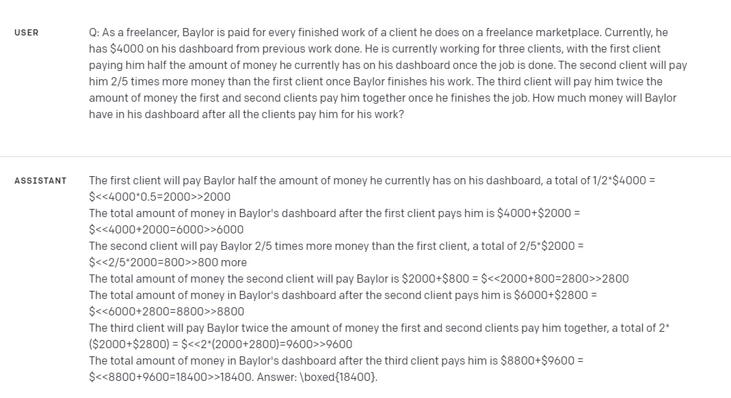This screenshot has width=731, height=398.
Task: Click the '$<<8800+9600=18400>>18400' calculation
Action: tap(171, 377)
